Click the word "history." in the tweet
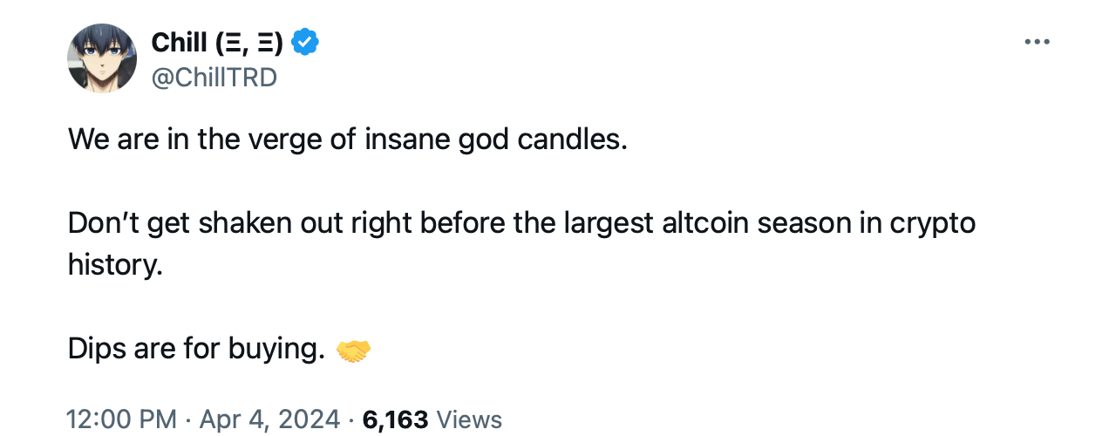Image resolution: width=1116 pixels, height=436 pixels. [115, 265]
